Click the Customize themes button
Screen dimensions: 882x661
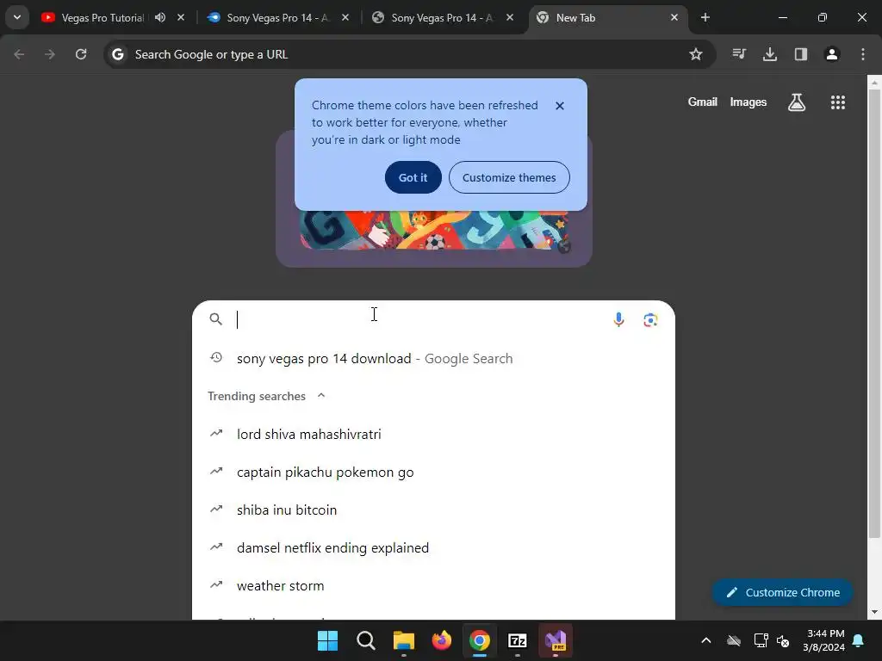point(509,177)
